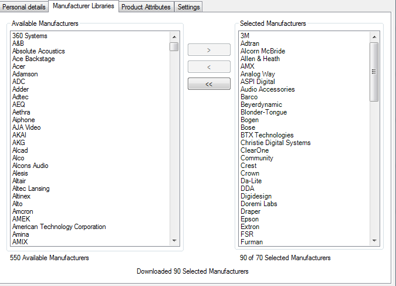The width and height of the screenshot is (396, 286).
Task: Select AJA Video in available list
Action: 26,127
